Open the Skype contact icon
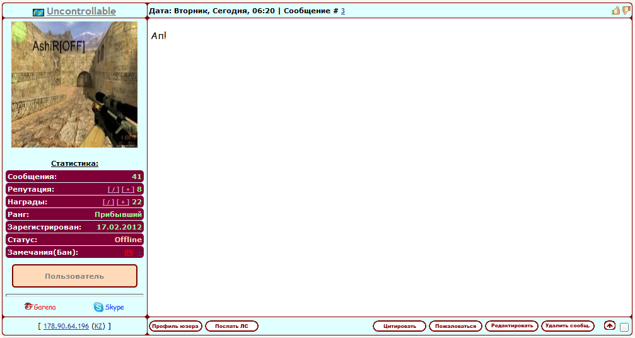The image size is (635, 338). coord(109,307)
